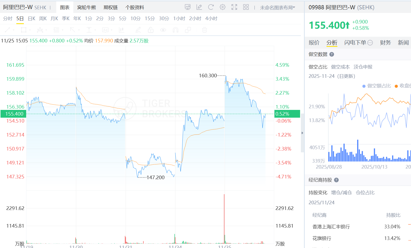Expand the measure tool dropdown arrow

[95, 30]
